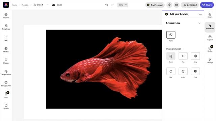Click the My project title
This screenshot has width=216, height=121.
pyautogui.click(x=38, y=5)
